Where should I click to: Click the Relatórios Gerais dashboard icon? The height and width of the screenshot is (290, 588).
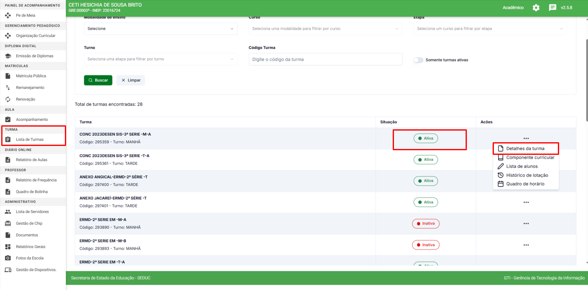coord(8,247)
